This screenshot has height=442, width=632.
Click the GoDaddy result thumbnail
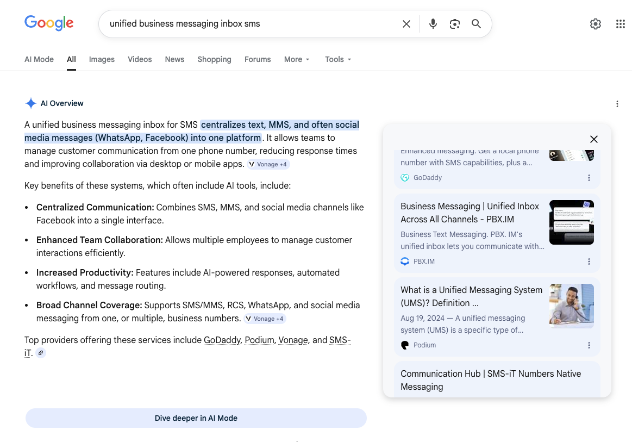(572, 155)
